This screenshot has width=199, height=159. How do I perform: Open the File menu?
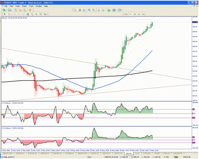[6, 6]
